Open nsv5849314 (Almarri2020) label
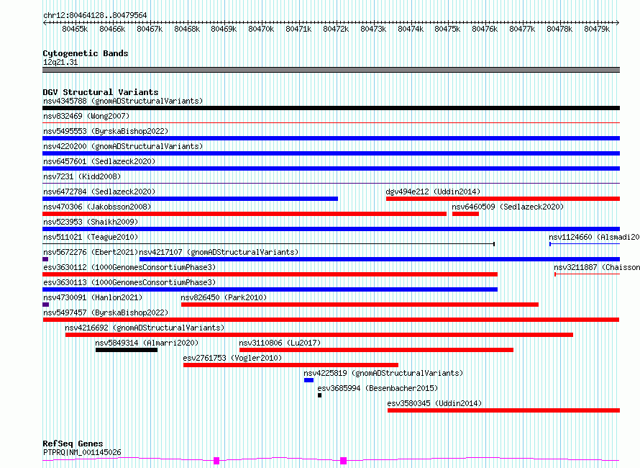Screen dimensions: 640x468 [147, 343]
